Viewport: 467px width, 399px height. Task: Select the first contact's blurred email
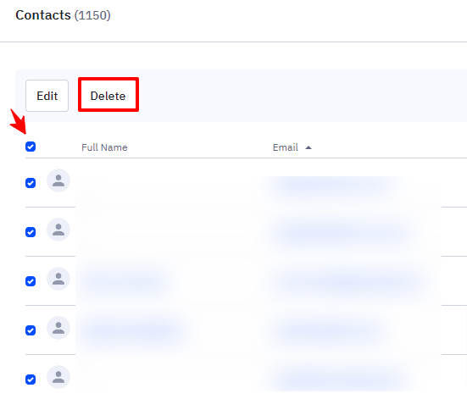[x=332, y=185]
